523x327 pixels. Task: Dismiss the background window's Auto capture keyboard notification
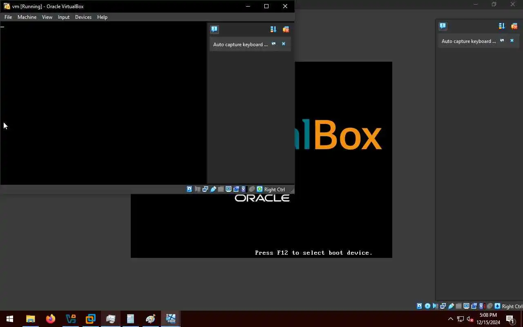coord(512,40)
